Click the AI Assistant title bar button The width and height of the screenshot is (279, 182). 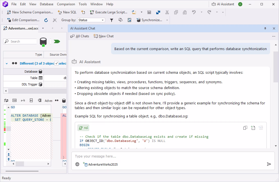[223, 4]
